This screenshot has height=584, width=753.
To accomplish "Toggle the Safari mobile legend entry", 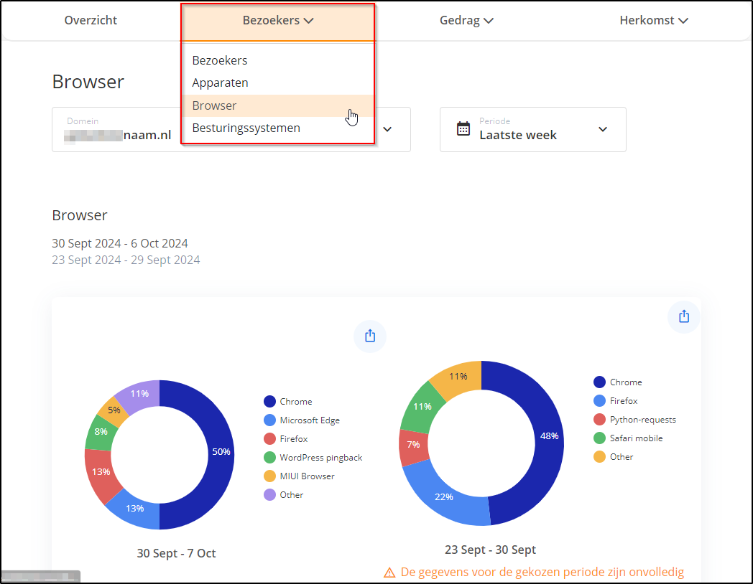I will pos(636,438).
